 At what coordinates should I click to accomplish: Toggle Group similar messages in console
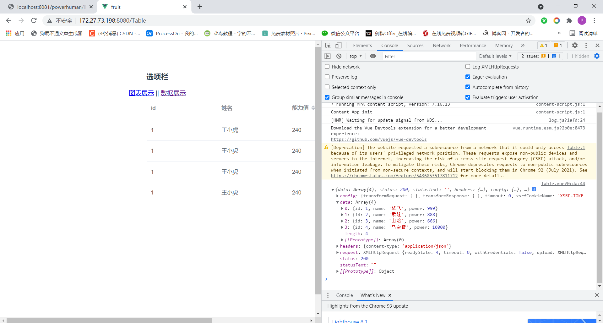pos(327,97)
